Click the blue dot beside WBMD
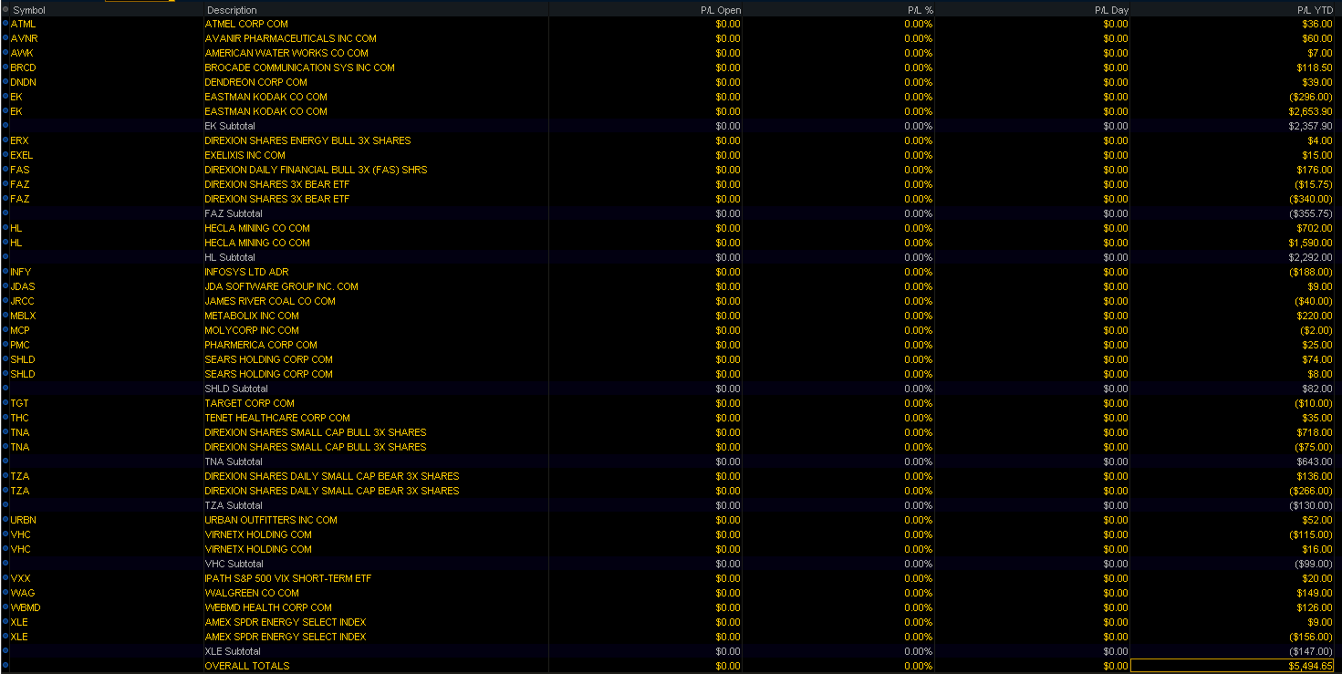The width and height of the screenshot is (1342, 674). point(5,607)
